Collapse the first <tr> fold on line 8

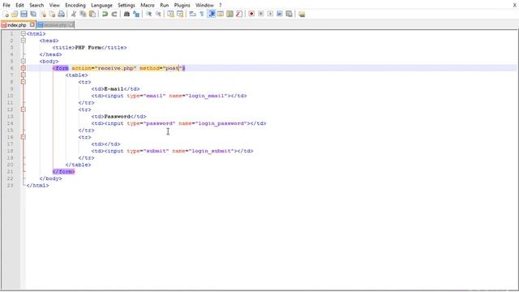(x=24, y=82)
